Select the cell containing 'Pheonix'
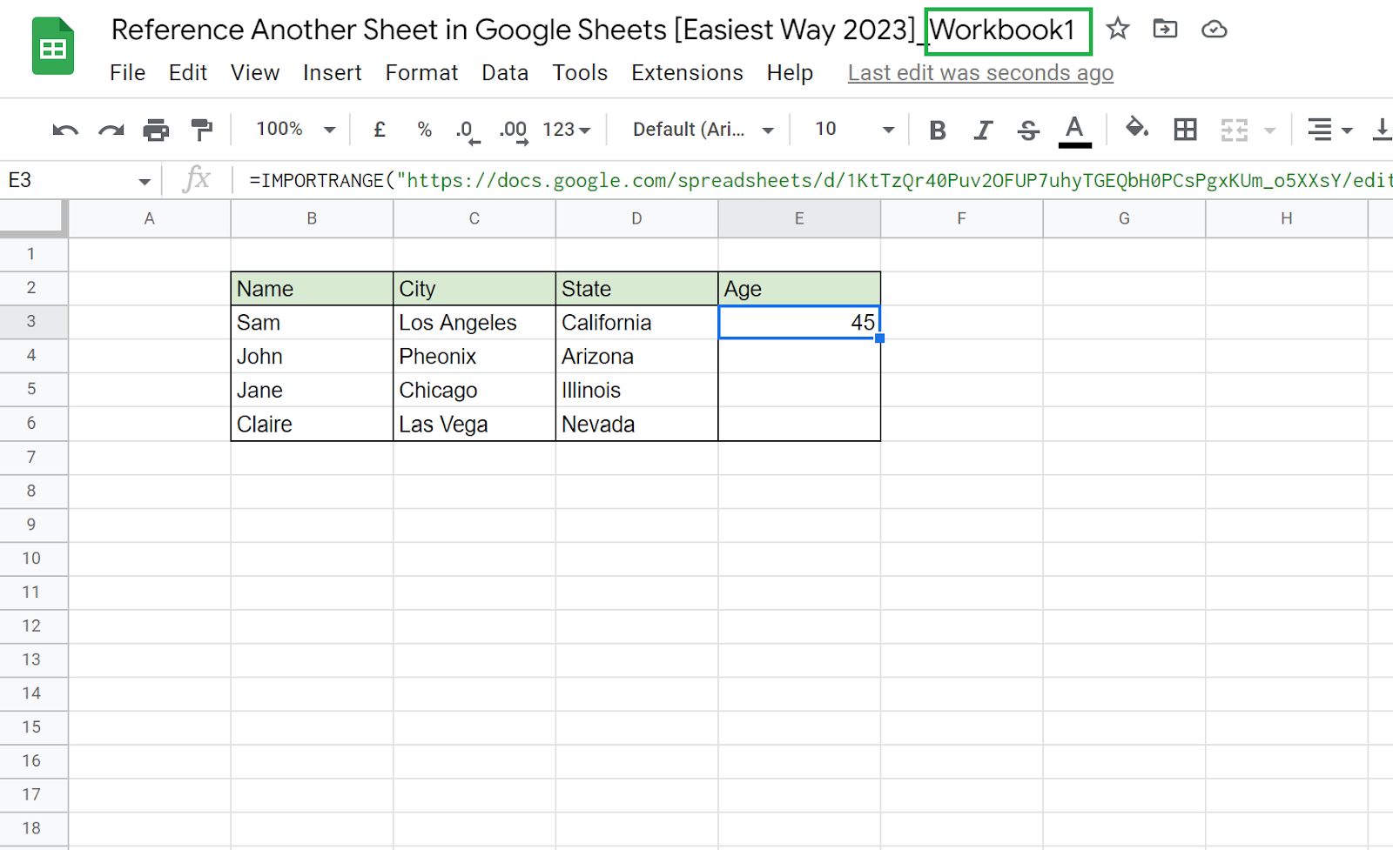The width and height of the screenshot is (1393, 850). 474,357
